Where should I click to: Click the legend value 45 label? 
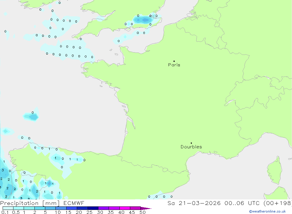132,212
